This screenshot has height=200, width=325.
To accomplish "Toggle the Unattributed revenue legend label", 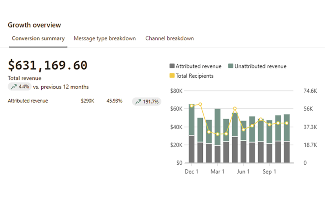I will (260, 66).
